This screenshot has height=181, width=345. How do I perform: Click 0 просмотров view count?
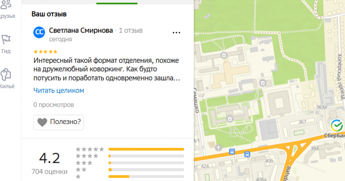(x=54, y=105)
